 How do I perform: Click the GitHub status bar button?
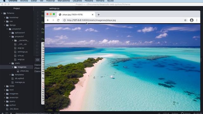click(186, 113)
